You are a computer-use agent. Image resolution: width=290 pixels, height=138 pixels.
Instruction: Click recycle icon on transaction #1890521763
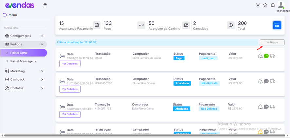260,107
